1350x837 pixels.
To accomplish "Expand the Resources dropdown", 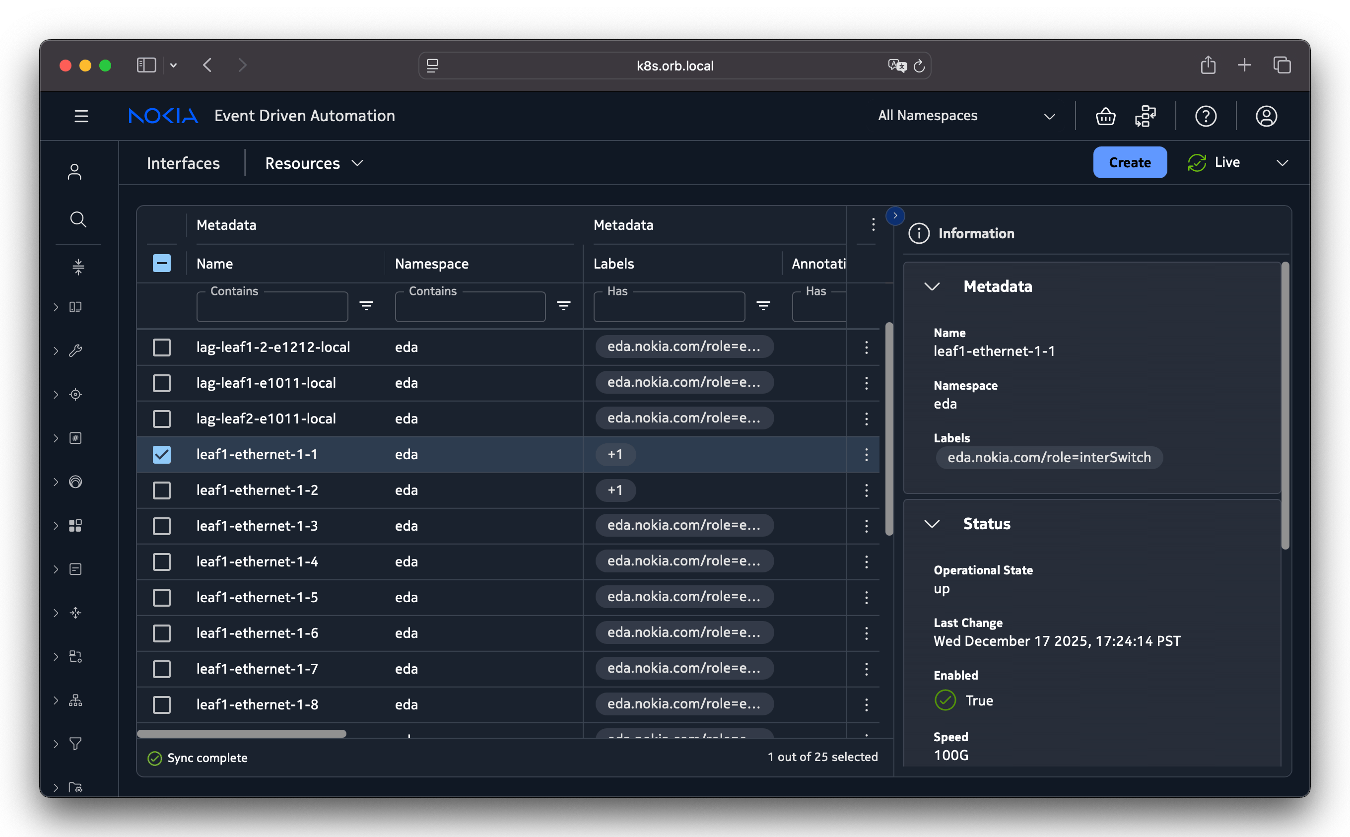I will pos(314,163).
